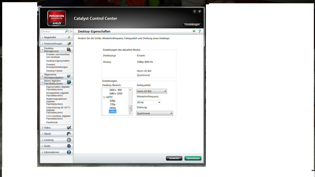This screenshot has width=315, height=177.
Task: Click the Spiele gamepad icon
Action: click(69, 134)
